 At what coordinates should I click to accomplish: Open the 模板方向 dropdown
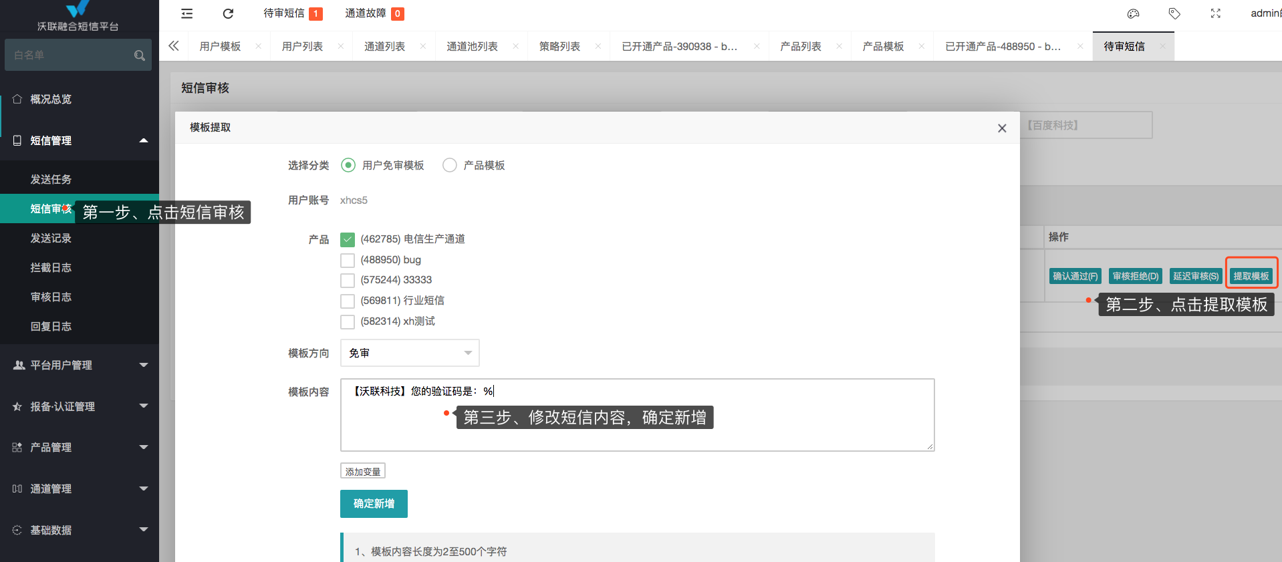[x=410, y=353]
